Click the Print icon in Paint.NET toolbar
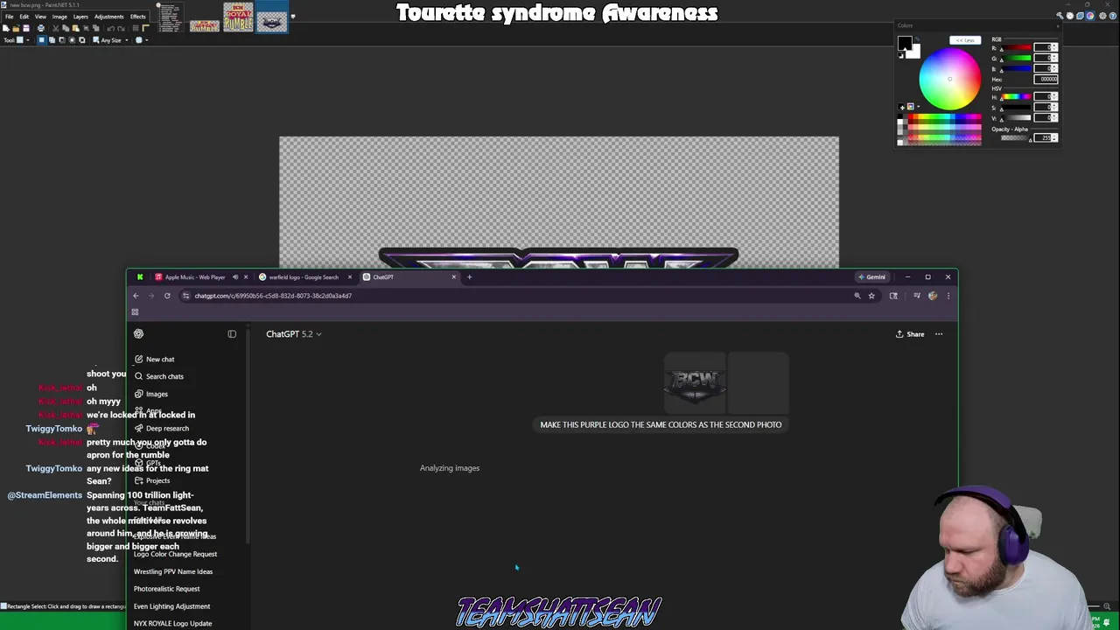Image resolution: width=1120 pixels, height=630 pixels. pyautogui.click(x=41, y=28)
